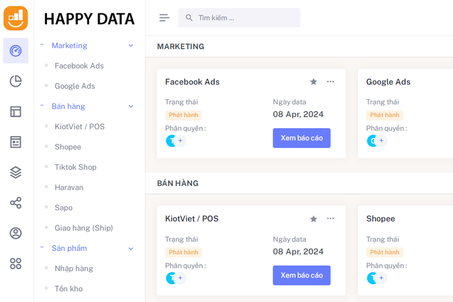Open Google Ads in the sidebar menu
453x302 pixels.
[75, 86]
